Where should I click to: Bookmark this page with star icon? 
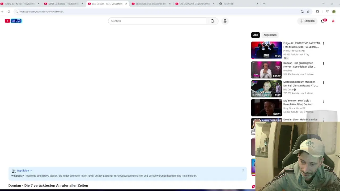pyautogui.click(x=308, y=11)
